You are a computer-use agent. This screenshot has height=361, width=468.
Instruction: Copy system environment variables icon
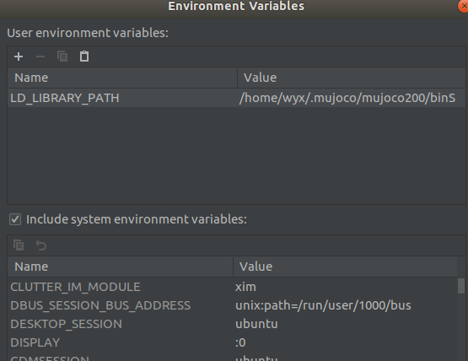tap(19, 245)
